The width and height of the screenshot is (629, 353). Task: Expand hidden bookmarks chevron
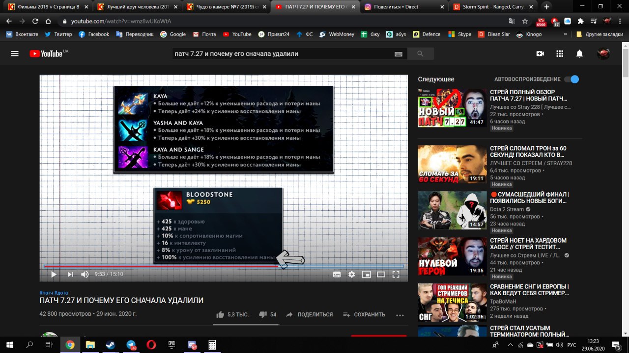tap(565, 34)
